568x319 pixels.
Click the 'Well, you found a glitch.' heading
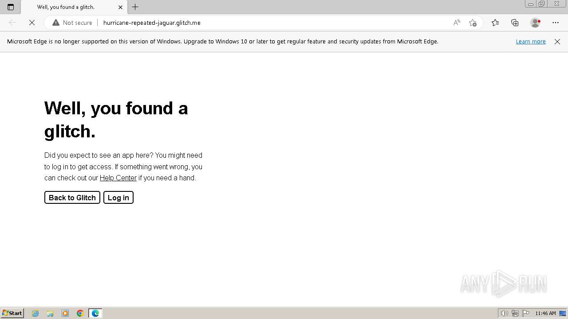pyautogui.click(x=116, y=120)
